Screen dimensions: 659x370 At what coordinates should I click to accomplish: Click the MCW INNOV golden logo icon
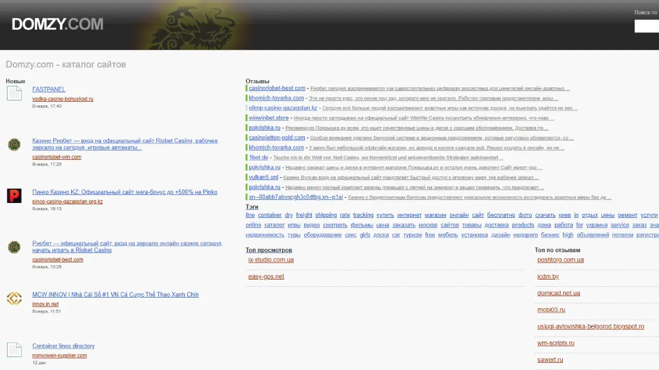pyautogui.click(x=14, y=299)
